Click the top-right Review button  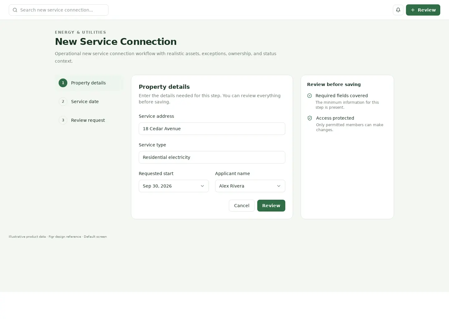coord(423,10)
